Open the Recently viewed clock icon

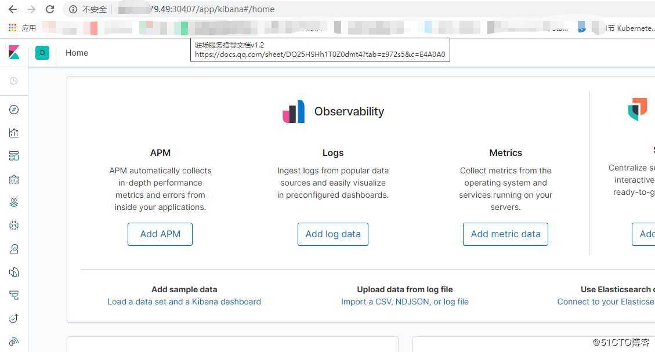pos(14,81)
